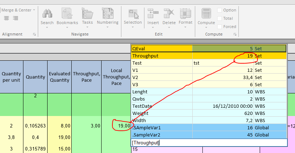295x153 pixels.
Task: Click the center align icon
Action: click(x=6, y=18)
